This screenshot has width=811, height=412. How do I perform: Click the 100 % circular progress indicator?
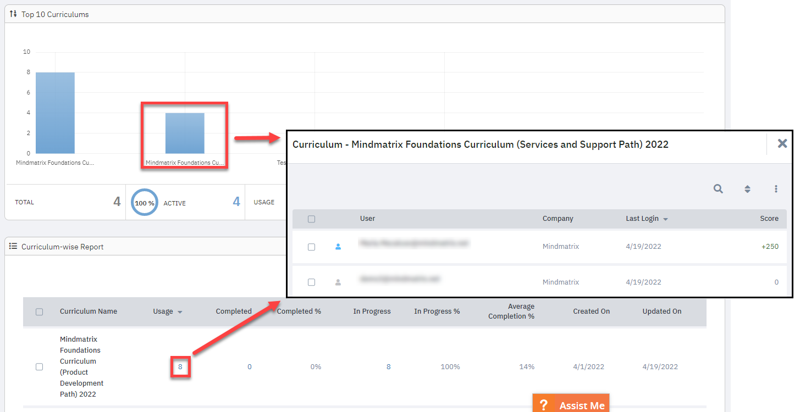(145, 203)
